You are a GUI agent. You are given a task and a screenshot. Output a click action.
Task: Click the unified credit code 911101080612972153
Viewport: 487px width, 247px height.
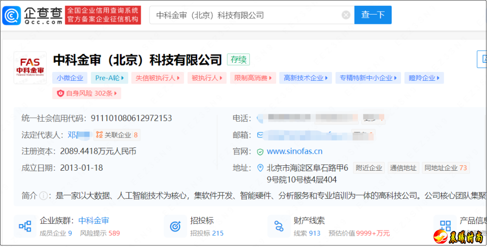131,118
